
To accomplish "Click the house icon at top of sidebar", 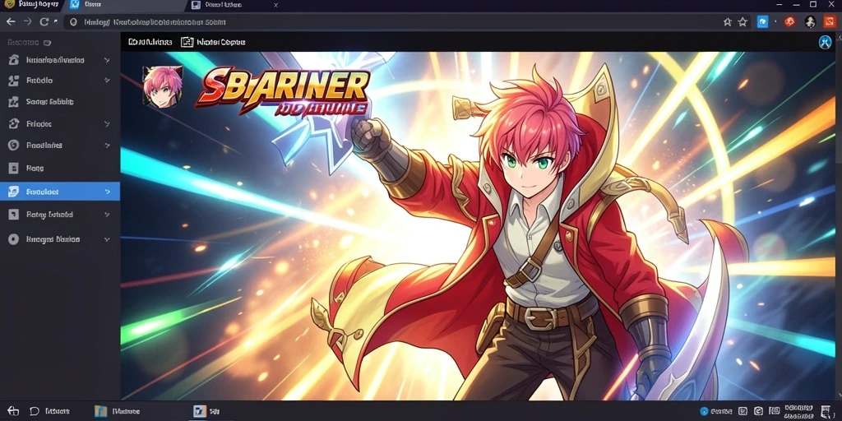I will tap(14, 60).
